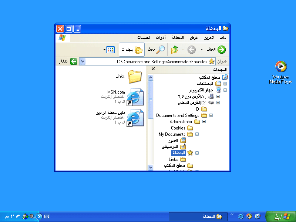
Task: Toggle the Folders (مجلدات) pane button
Action: (132, 50)
